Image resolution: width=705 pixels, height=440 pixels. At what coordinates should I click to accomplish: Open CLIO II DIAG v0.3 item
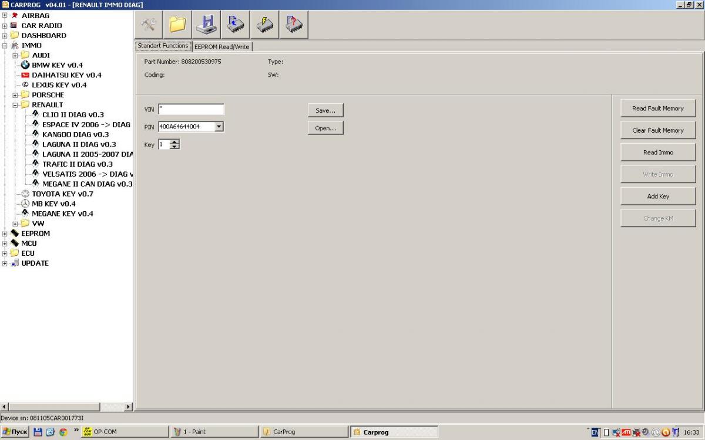[73, 114]
